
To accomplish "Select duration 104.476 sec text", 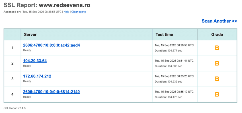I will [169, 97].
